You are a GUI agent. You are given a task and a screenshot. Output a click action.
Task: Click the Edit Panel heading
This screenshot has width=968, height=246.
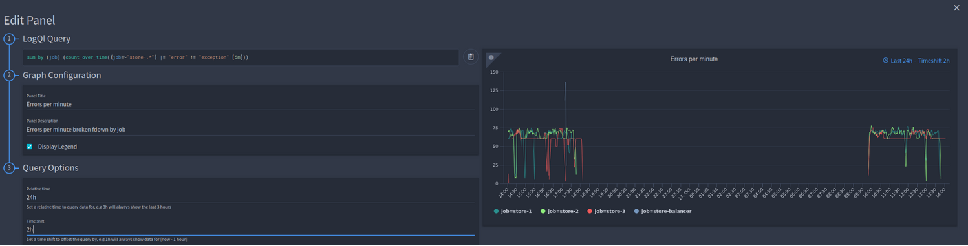click(29, 21)
